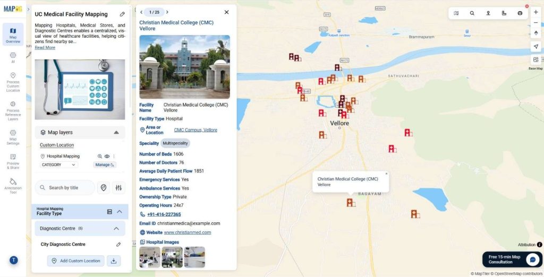Zoom in on the map
The height and width of the screenshot is (277, 544).
(535, 12)
